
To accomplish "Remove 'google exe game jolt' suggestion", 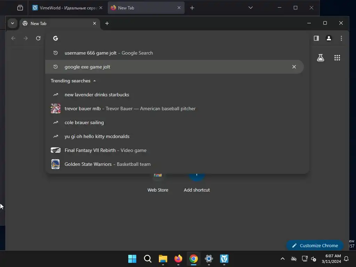I will 294,67.
